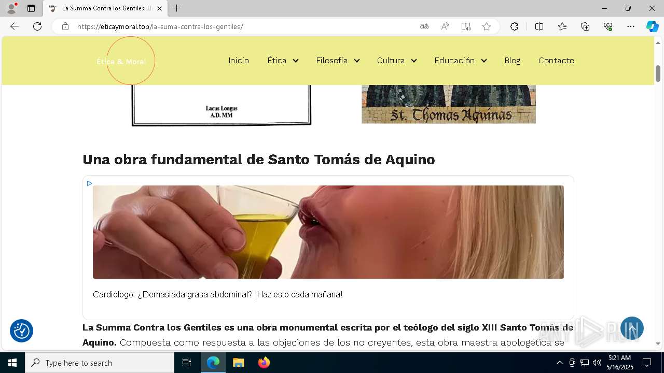
Task: Open the Extensions puzzle icon
Action: pos(514,26)
